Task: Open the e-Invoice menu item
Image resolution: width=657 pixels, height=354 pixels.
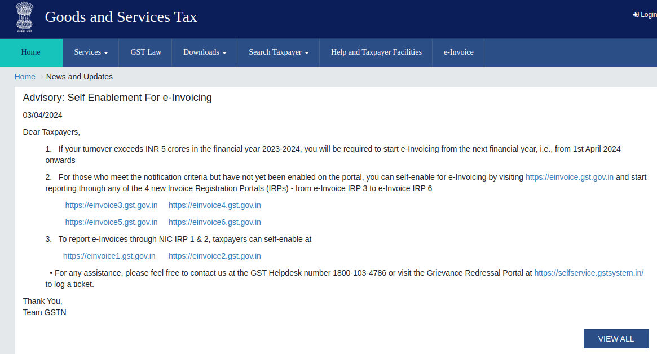Action: (x=458, y=52)
